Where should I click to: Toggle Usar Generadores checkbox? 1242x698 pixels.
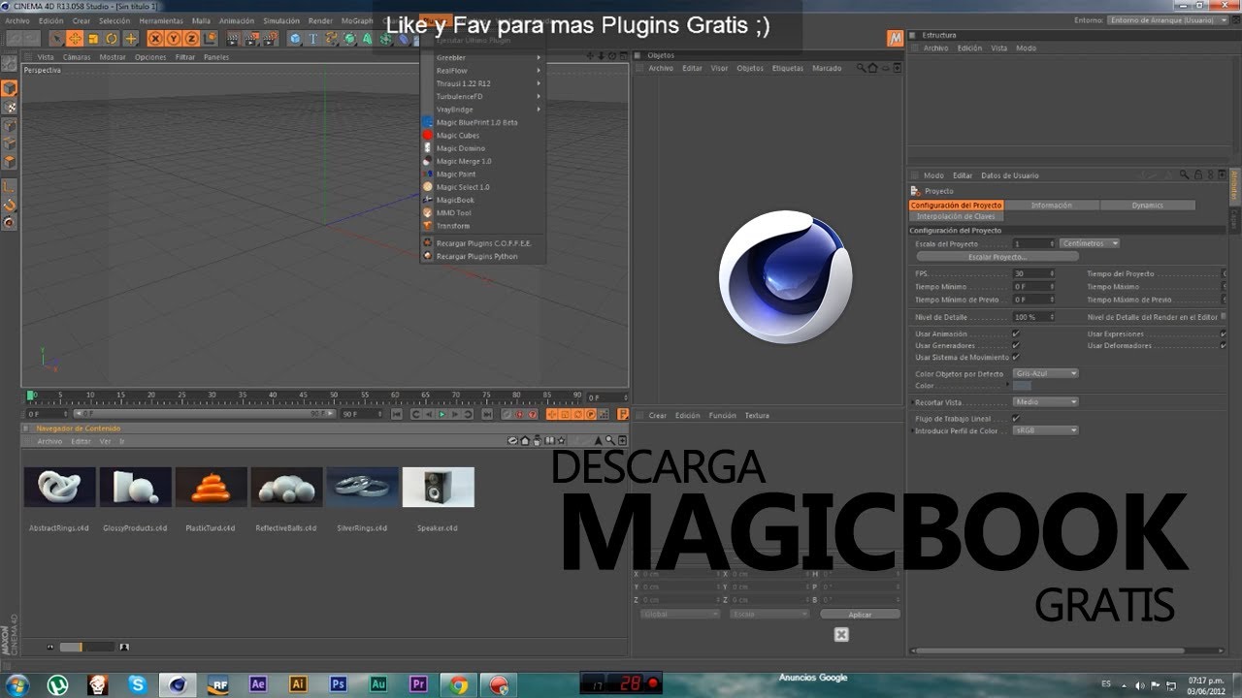(1016, 345)
